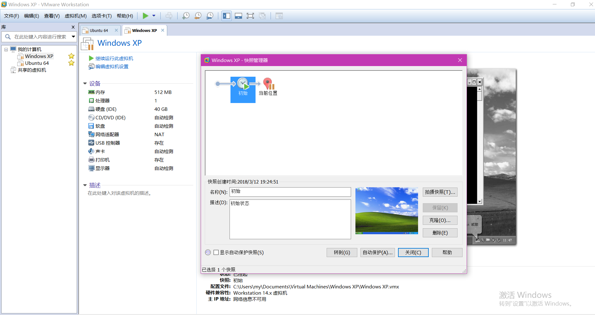The width and height of the screenshot is (595, 315).
Task: Select the 当前位置 current position marker
Action: click(268, 87)
